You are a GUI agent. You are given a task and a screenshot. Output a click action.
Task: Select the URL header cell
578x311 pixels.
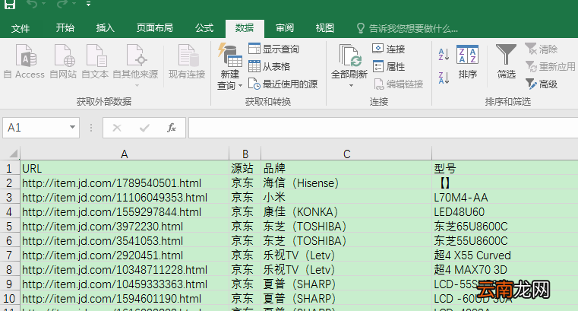(x=125, y=168)
